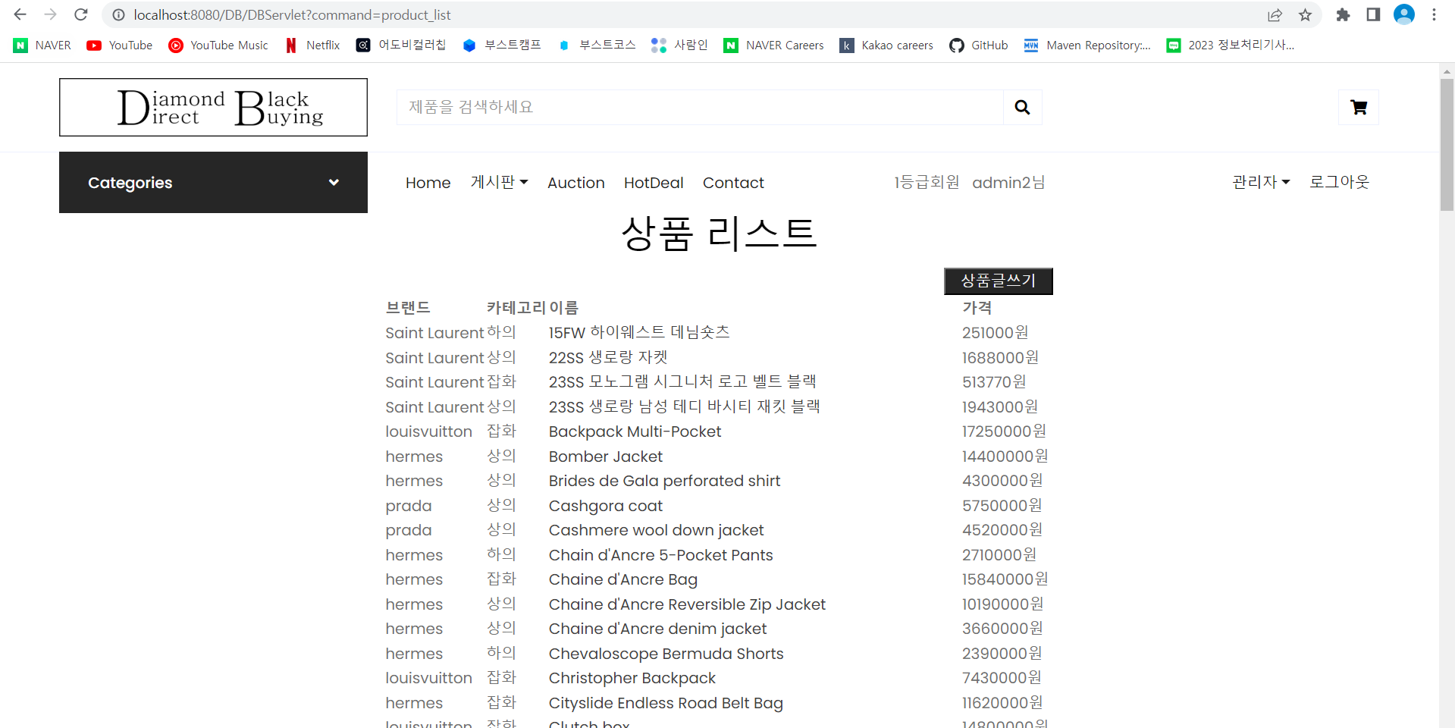Click the vertical scrollbar thumb
The image size is (1455, 728).
[x=1447, y=144]
